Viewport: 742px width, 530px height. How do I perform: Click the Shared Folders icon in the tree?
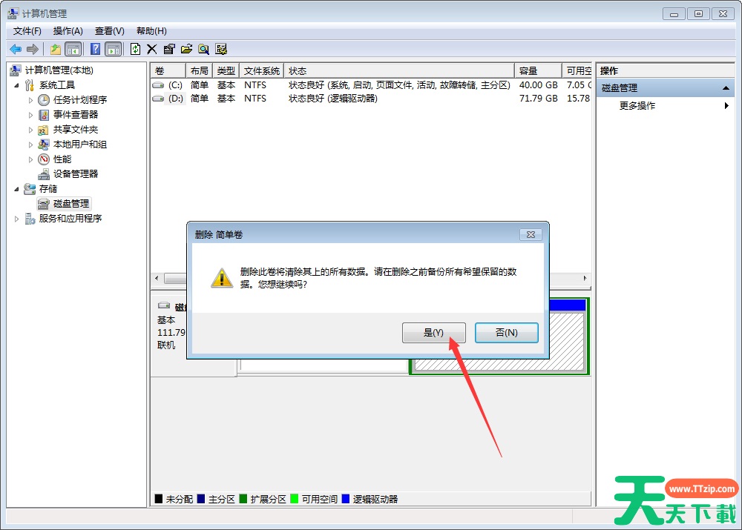click(44, 130)
